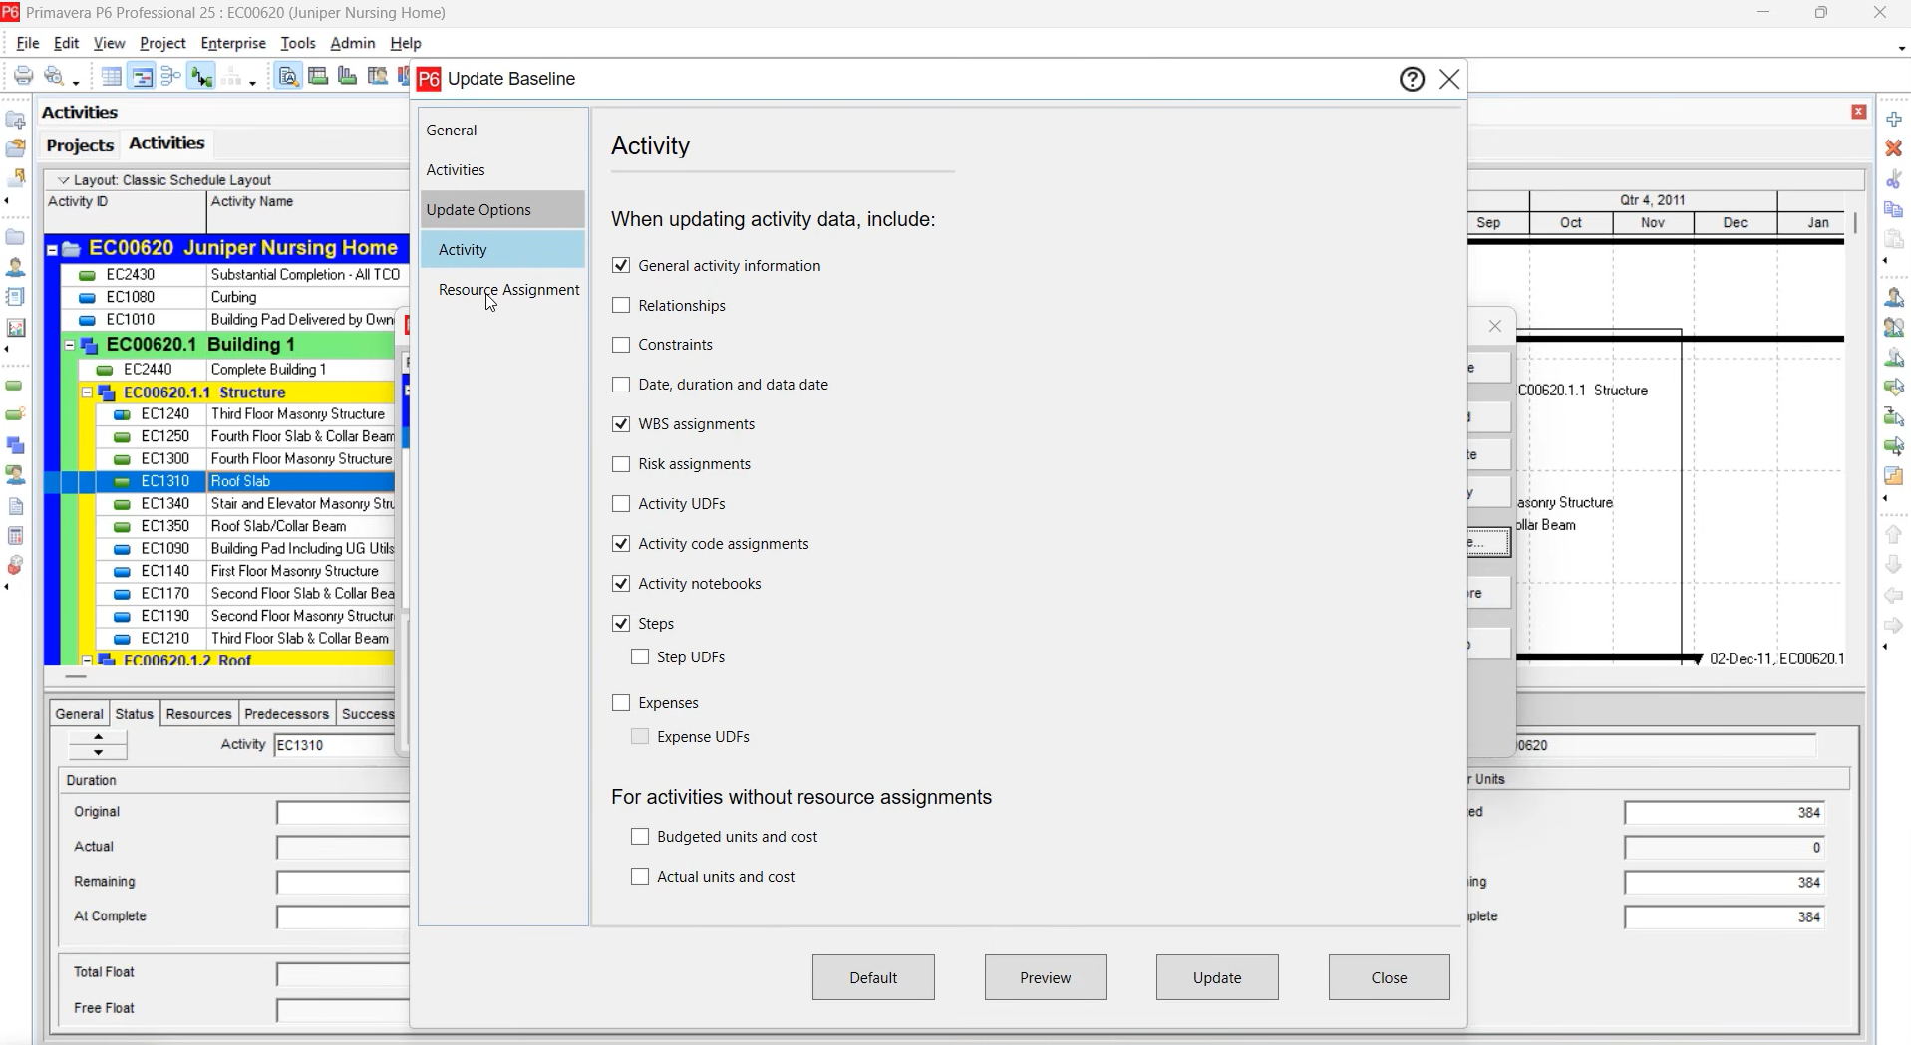The height and width of the screenshot is (1045, 1911).
Task: Collapse the Classic Schedule Layout section
Action: click(x=63, y=179)
